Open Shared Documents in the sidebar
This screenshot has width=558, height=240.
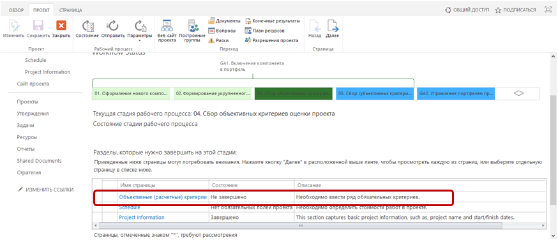(x=39, y=161)
